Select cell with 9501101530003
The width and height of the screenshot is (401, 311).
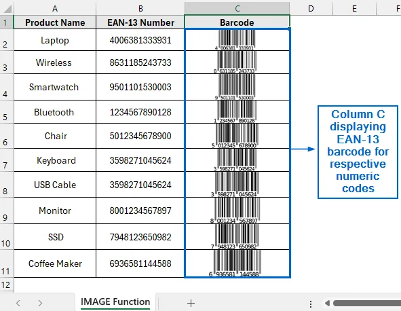pyautogui.click(x=140, y=87)
